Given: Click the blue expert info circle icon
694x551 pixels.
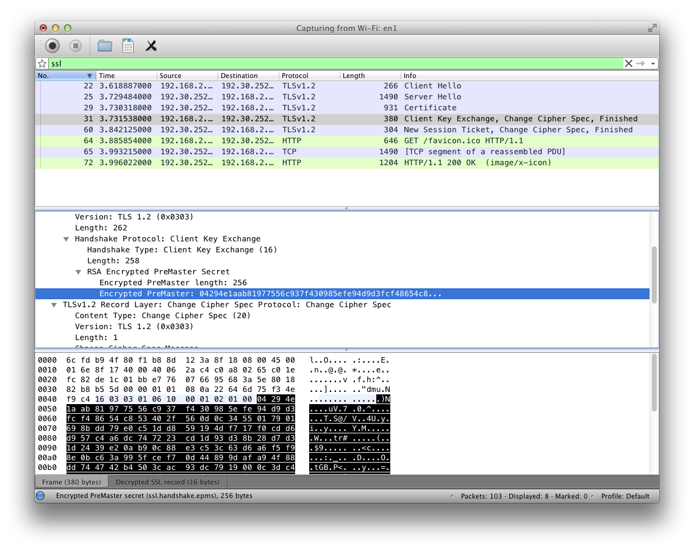Looking at the screenshot, I should point(41,496).
